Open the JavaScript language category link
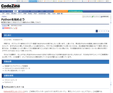Viewport: 113px width, 93px height. tap(42, 14)
